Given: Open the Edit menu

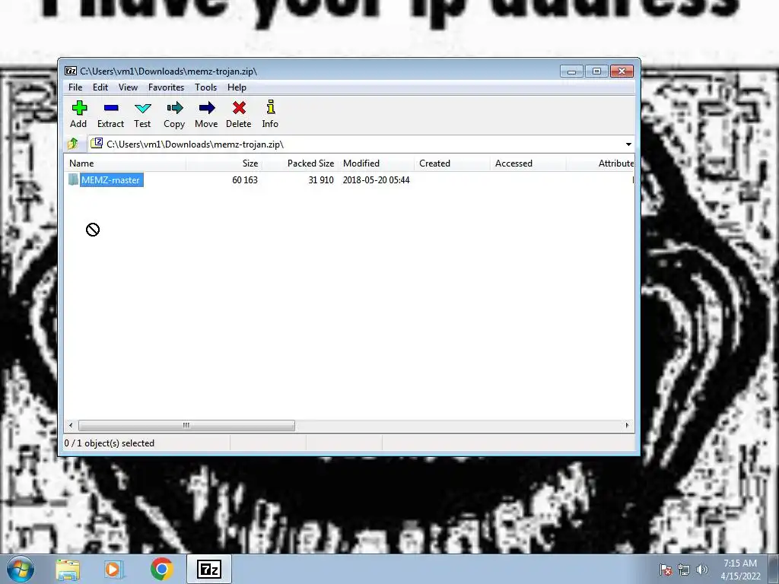Looking at the screenshot, I should [x=100, y=87].
